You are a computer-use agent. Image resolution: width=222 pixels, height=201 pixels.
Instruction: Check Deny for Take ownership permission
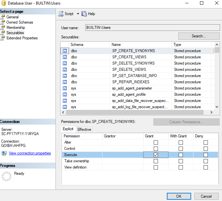206,161
